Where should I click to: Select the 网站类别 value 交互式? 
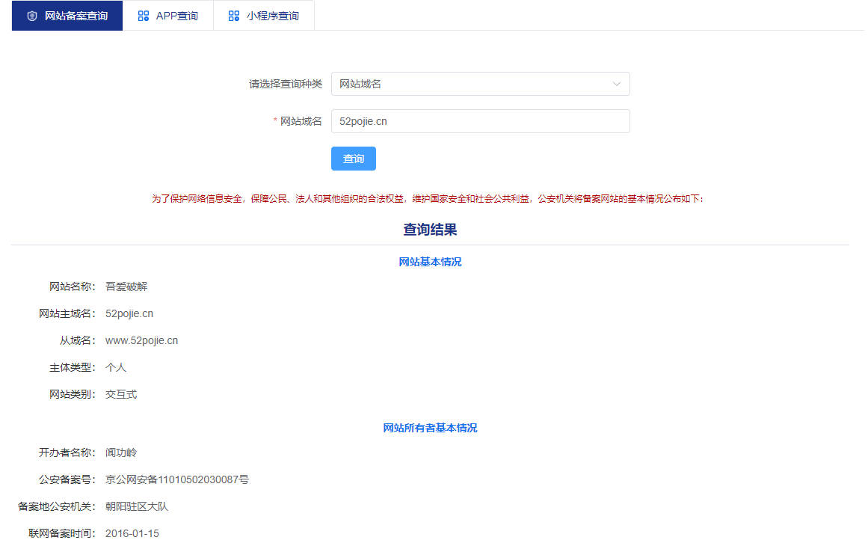pos(121,394)
